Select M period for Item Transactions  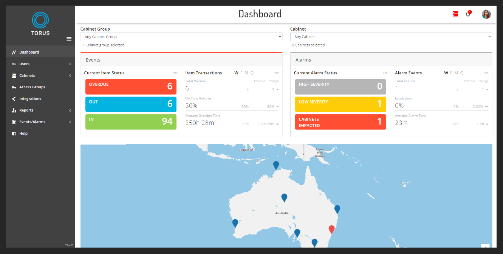[x=246, y=73]
